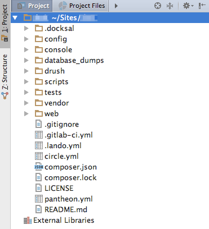
Task: Switch to the Project view tab
Action: (x=32, y=6)
